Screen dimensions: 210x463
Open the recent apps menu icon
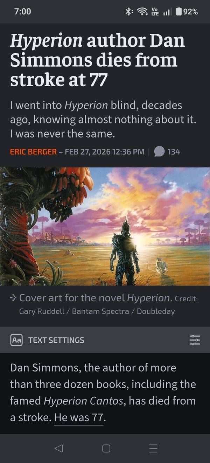(153, 448)
